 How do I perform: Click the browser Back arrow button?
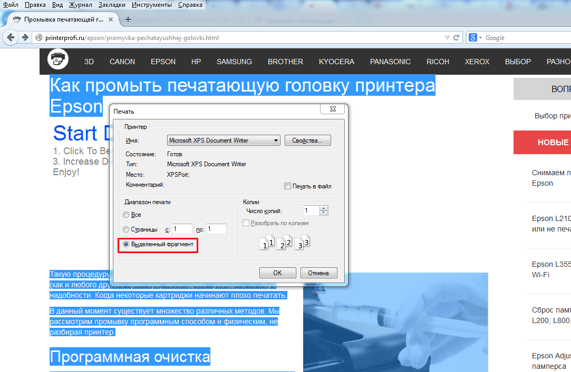tap(11, 37)
